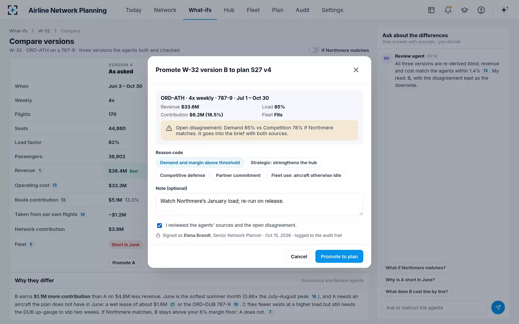Open source reference 1 beside Revenue

tap(40, 171)
